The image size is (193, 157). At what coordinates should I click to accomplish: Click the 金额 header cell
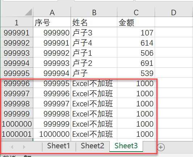point(136,22)
